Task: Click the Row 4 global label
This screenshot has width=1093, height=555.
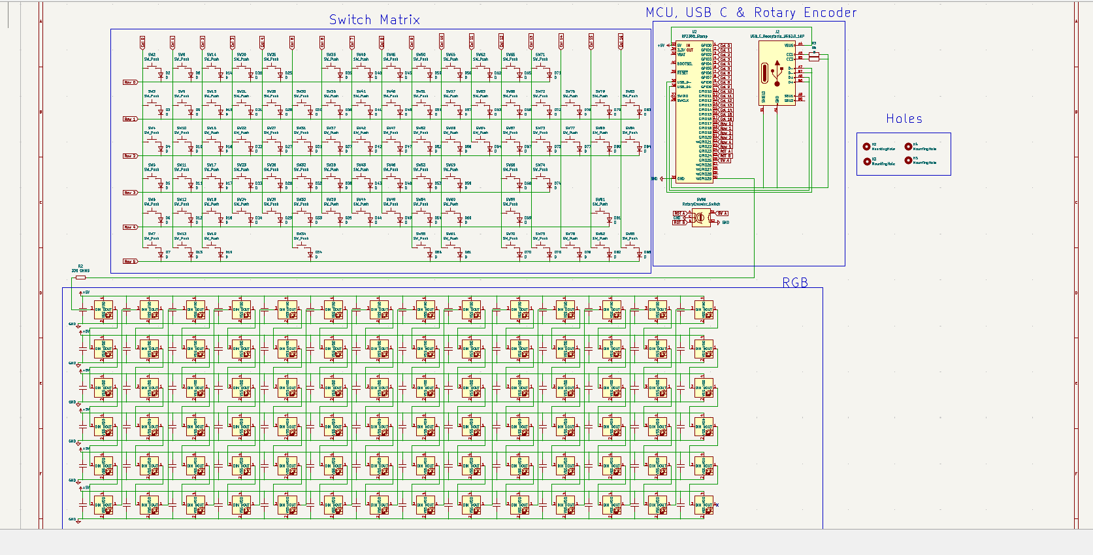Action: click(130, 227)
